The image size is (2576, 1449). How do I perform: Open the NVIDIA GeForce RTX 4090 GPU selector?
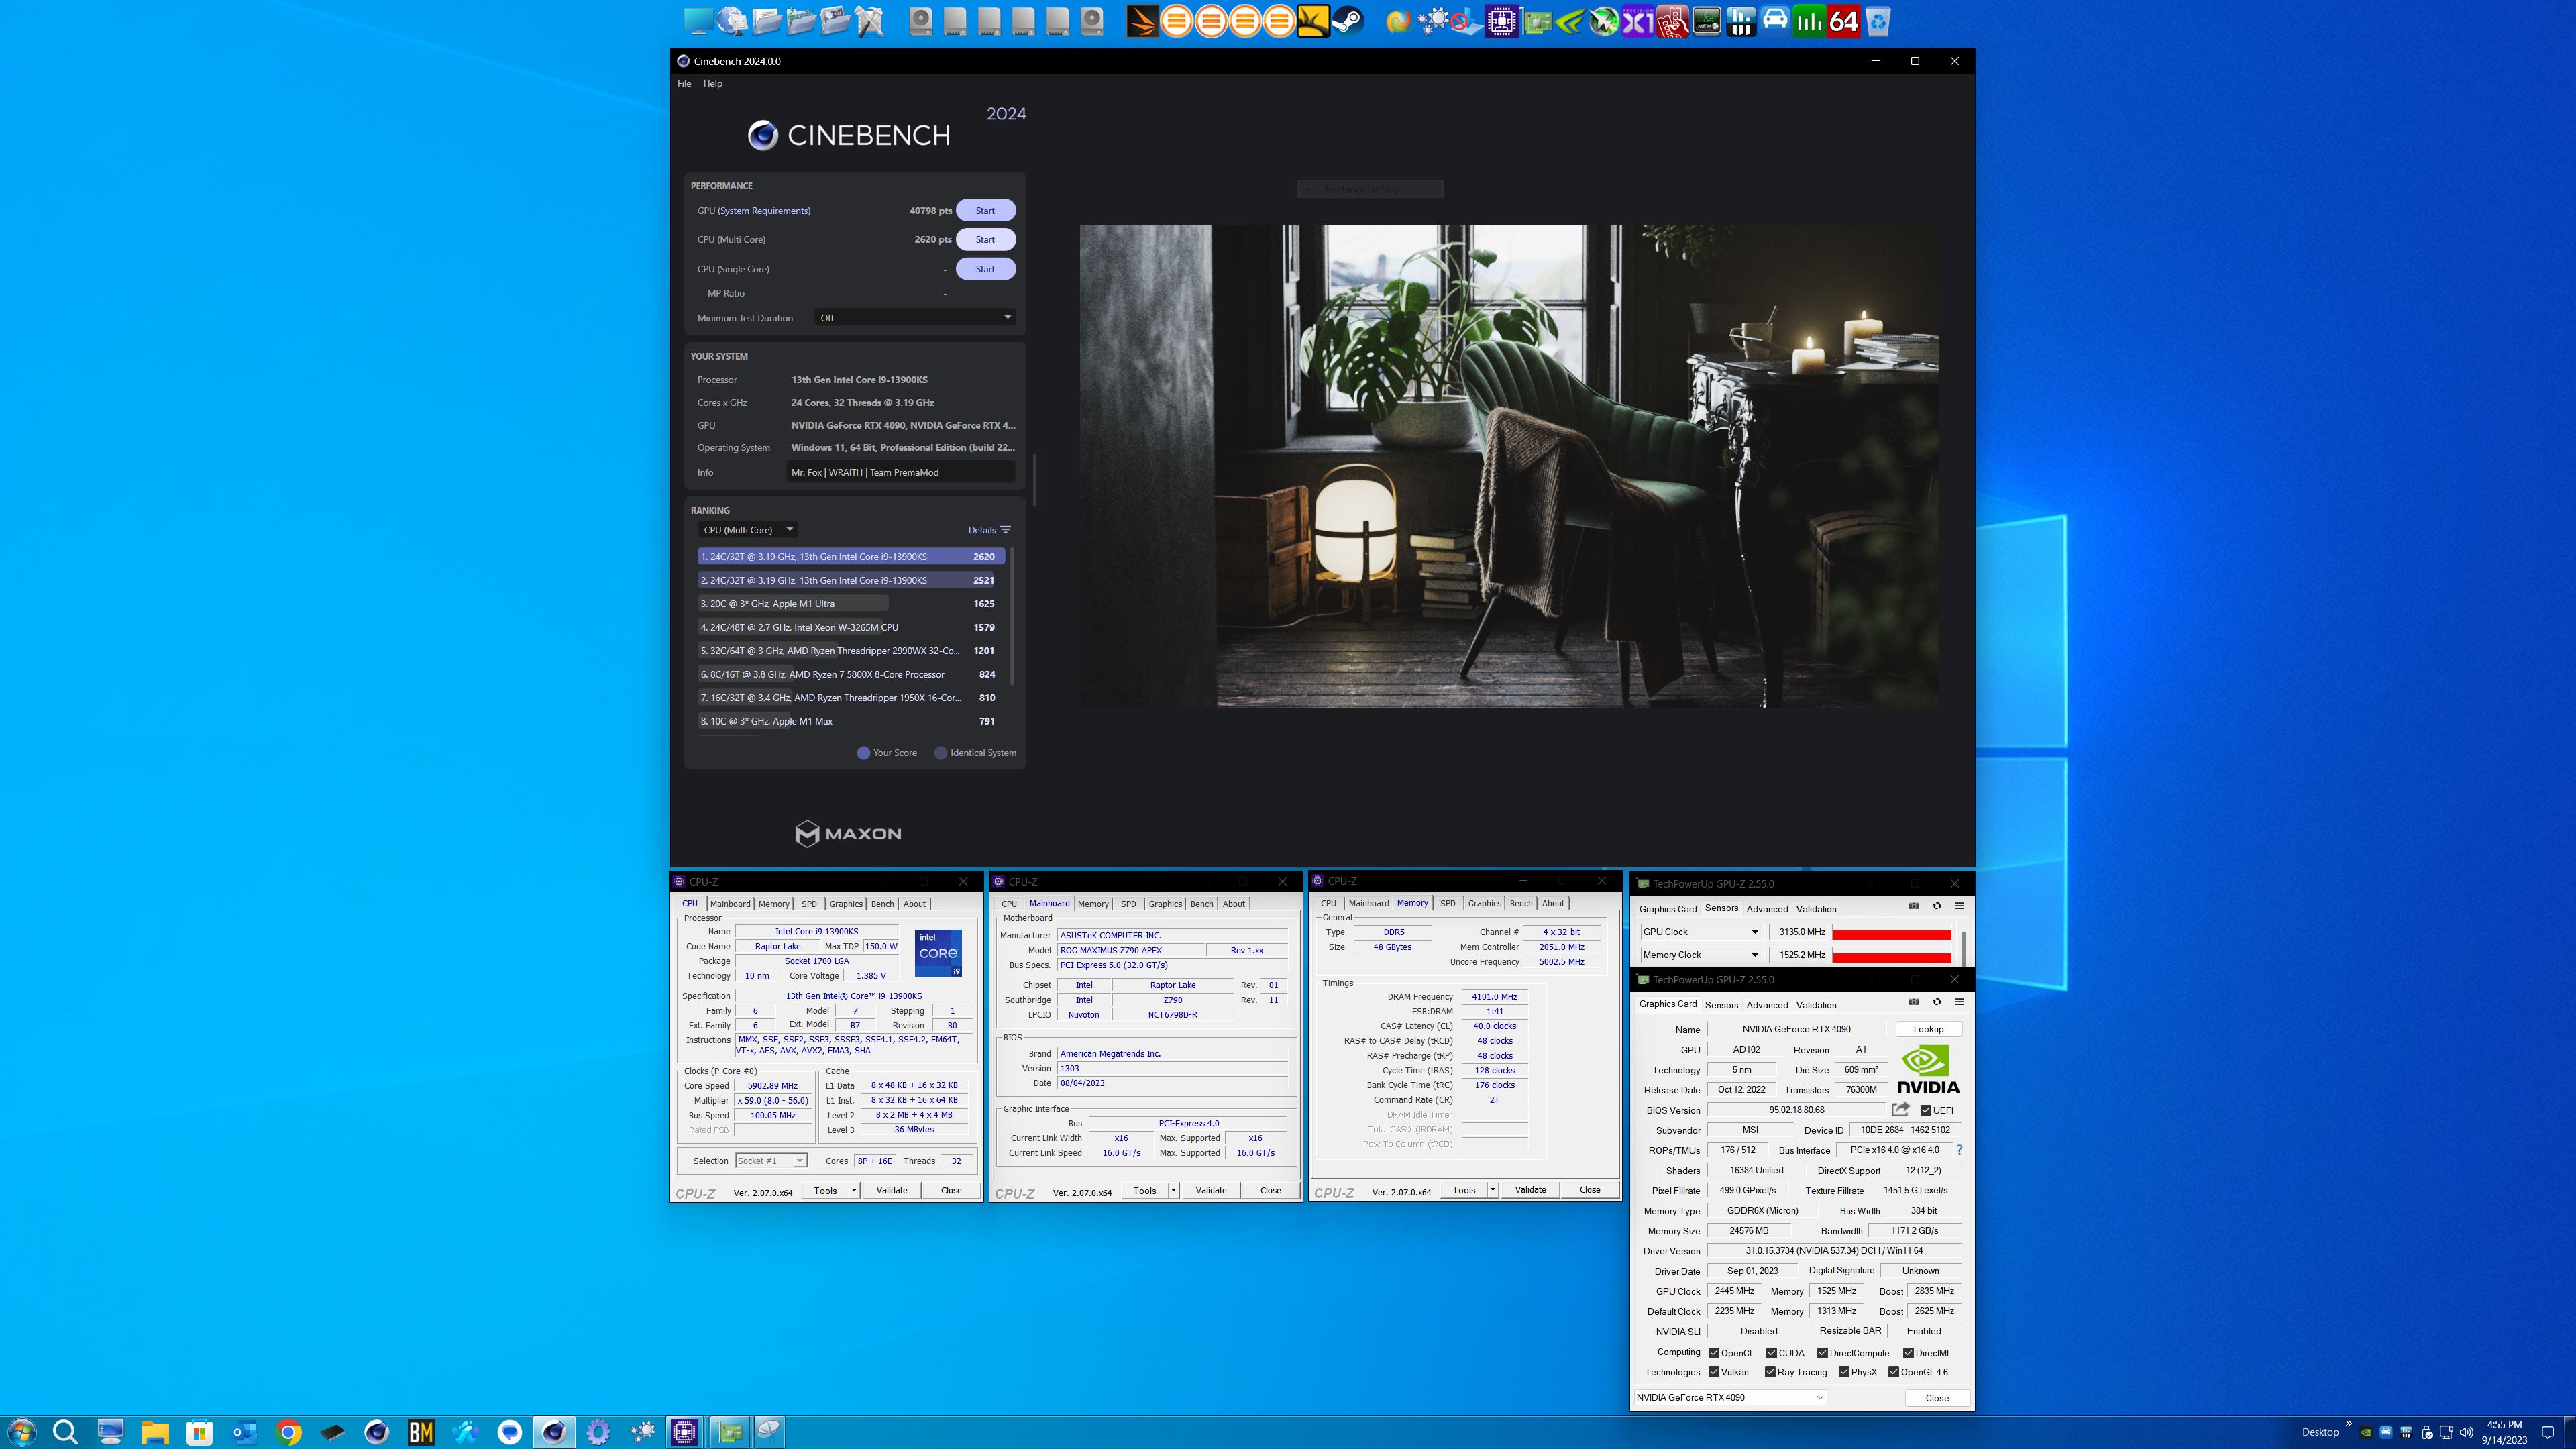tap(1730, 1398)
